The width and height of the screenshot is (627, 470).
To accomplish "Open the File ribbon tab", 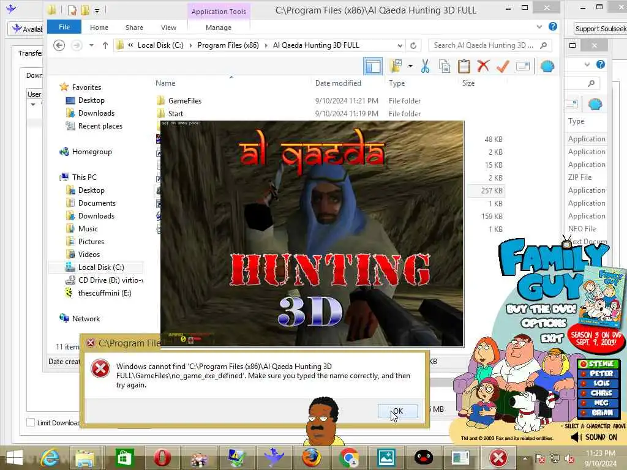I will (x=64, y=27).
